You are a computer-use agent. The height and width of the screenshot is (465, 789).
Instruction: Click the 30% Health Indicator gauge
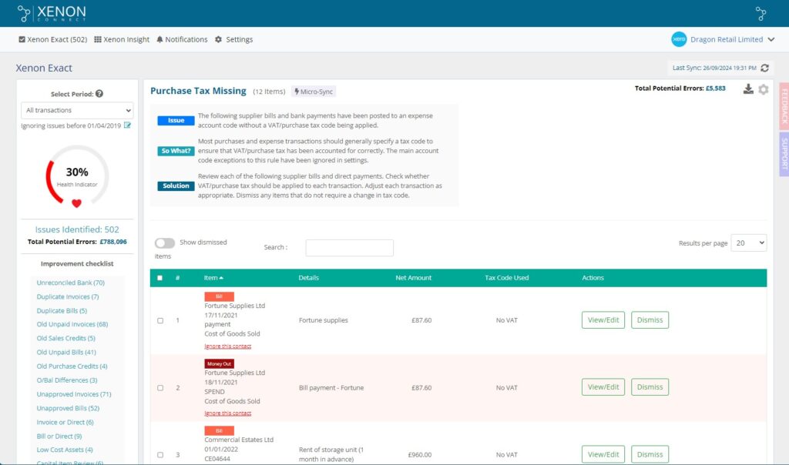77,176
